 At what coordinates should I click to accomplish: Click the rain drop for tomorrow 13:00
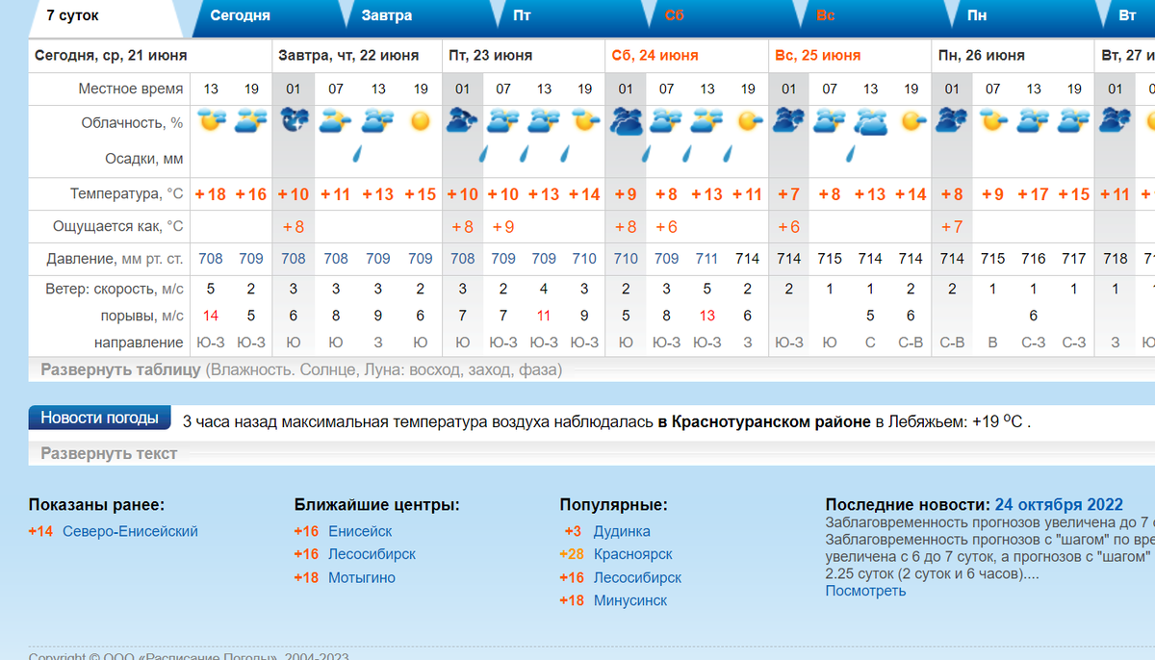click(356, 154)
